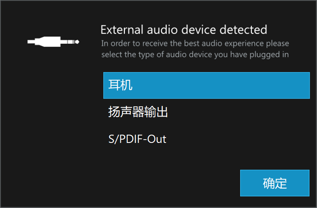317x208 pixels.
Task: Click the 输出 characters in 扬声器输出
Action: pyautogui.click(x=156, y=112)
